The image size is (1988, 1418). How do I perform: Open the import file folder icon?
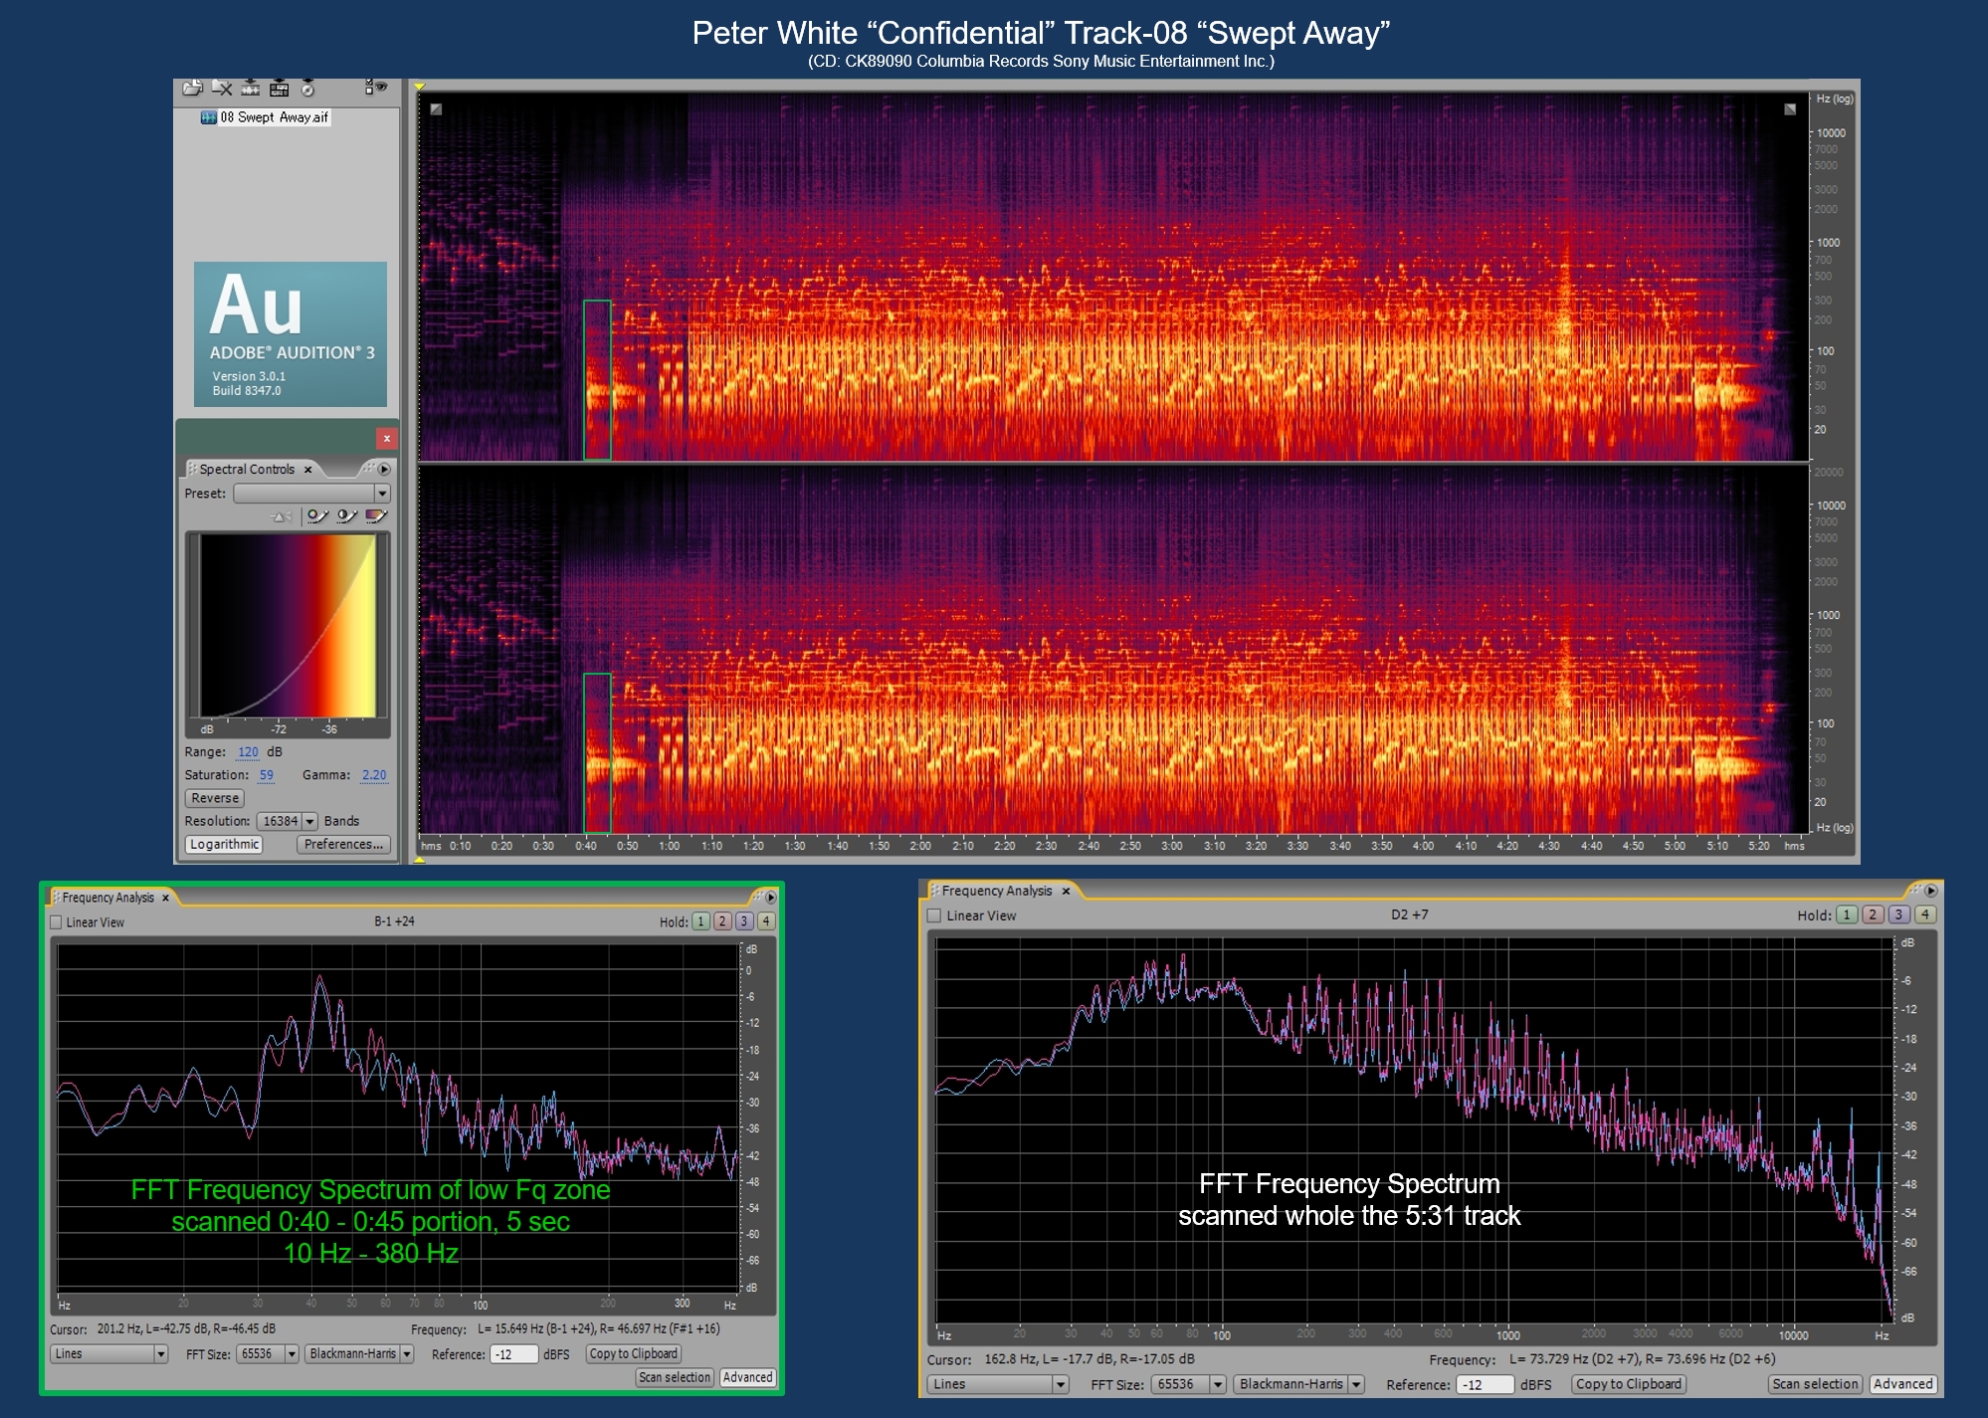pyautogui.click(x=192, y=89)
